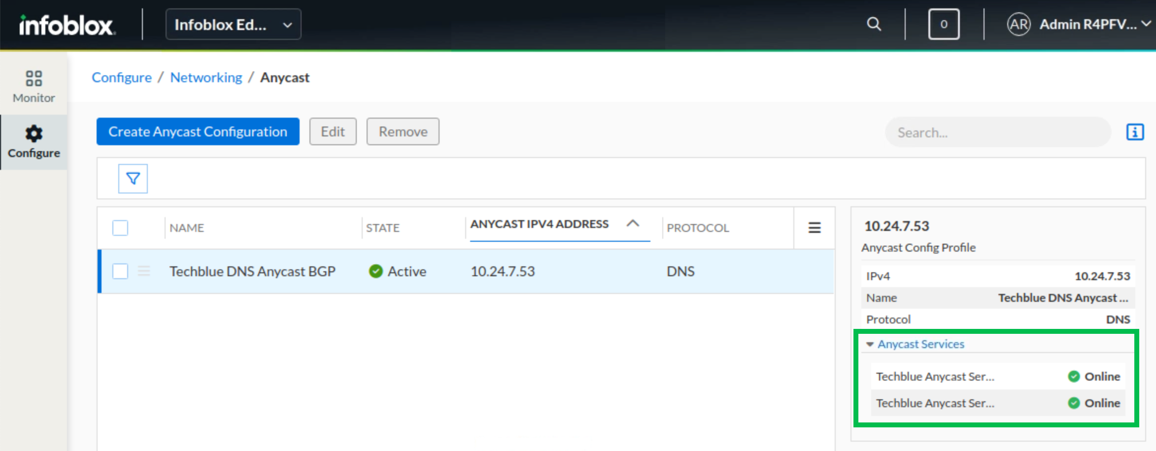Go to the Networking breadcrumb link
The height and width of the screenshot is (451, 1156).
(206, 77)
